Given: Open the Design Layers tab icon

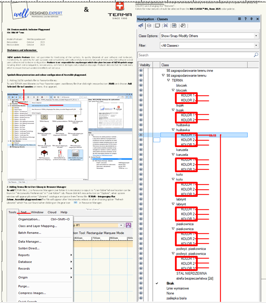Looking at the screenshot, I should pyautogui.click(x=149, y=26).
